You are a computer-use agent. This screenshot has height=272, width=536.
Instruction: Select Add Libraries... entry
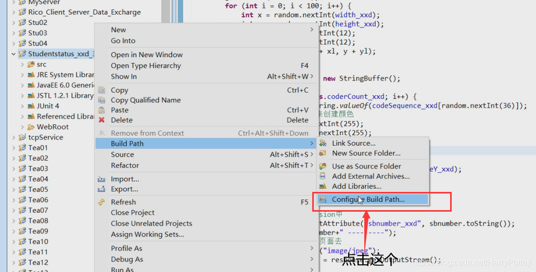tap(373, 186)
